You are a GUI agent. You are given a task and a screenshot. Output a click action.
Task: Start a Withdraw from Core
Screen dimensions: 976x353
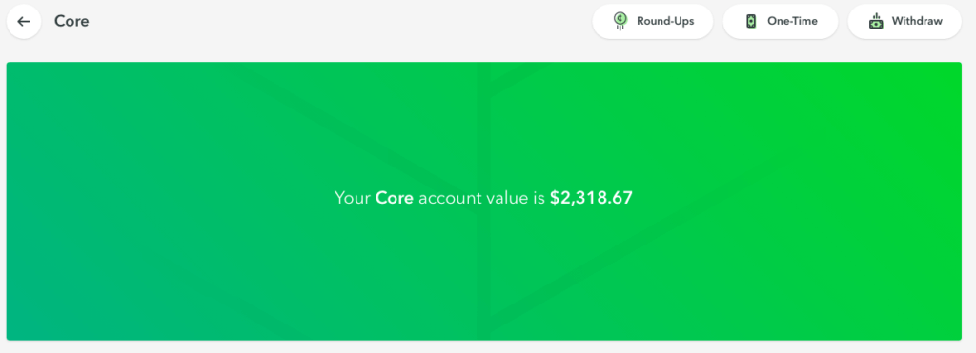(x=905, y=21)
